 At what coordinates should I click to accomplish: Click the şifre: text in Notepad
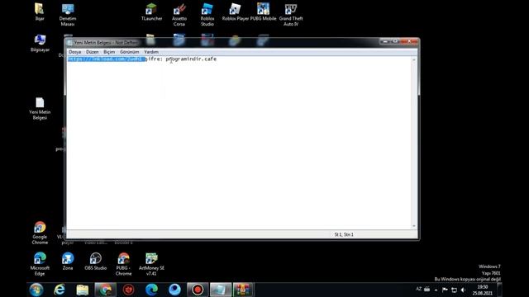click(154, 59)
